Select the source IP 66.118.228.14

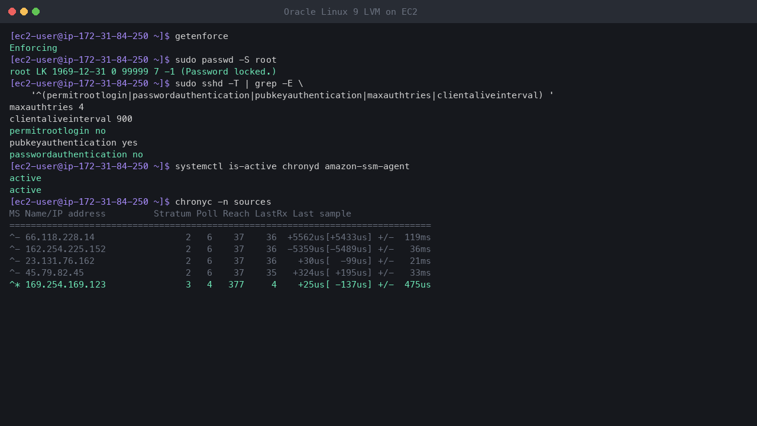pos(60,237)
